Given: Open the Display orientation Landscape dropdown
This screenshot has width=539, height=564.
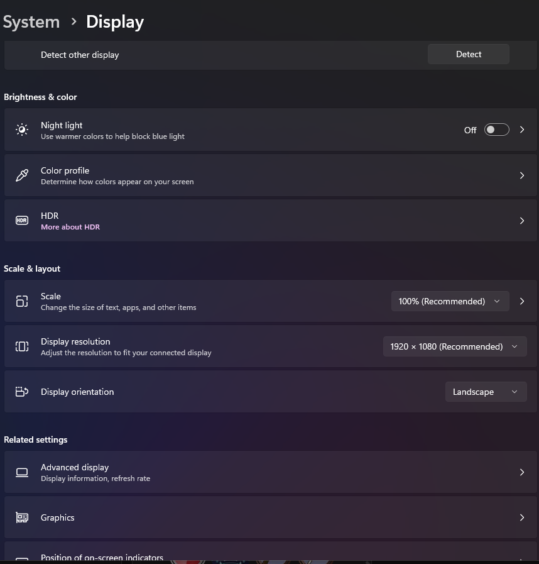Looking at the screenshot, I should point(485,392).
